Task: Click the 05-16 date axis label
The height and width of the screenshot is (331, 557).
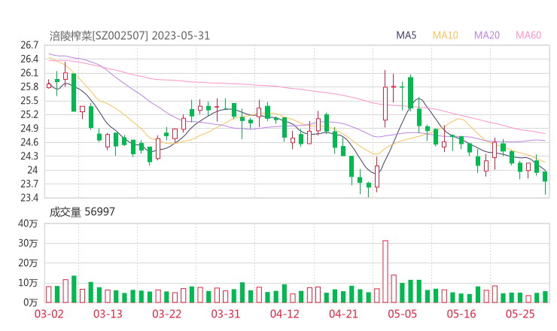Action: (x=461, y=314)
